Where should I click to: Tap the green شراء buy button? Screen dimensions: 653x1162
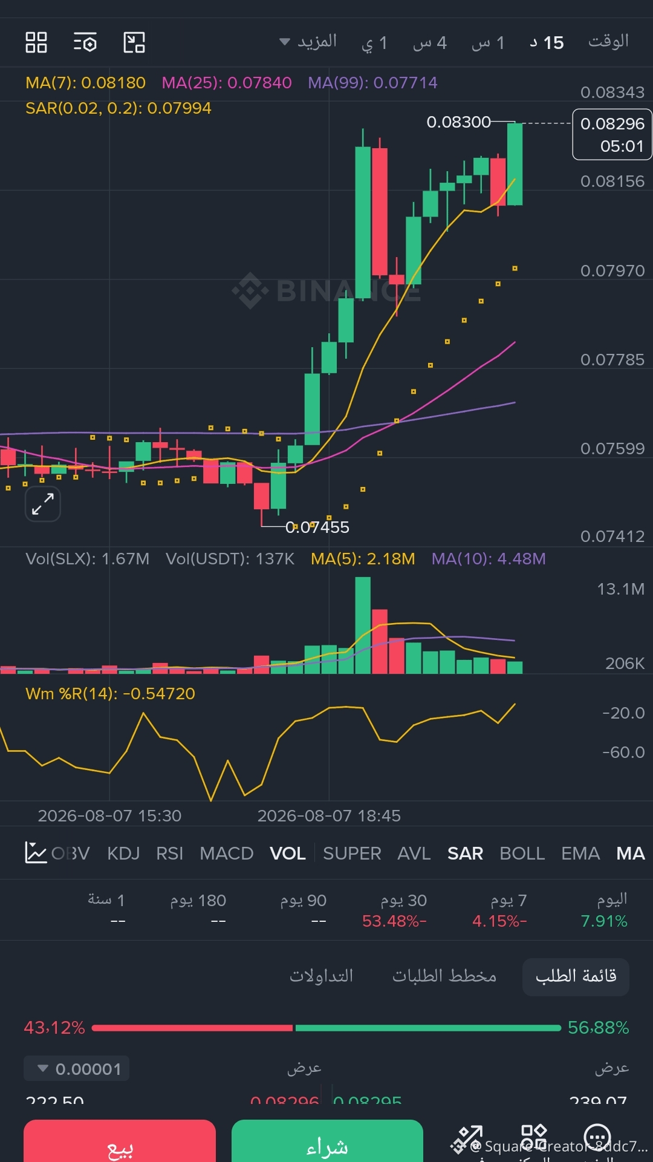[x=327, y=1141]
